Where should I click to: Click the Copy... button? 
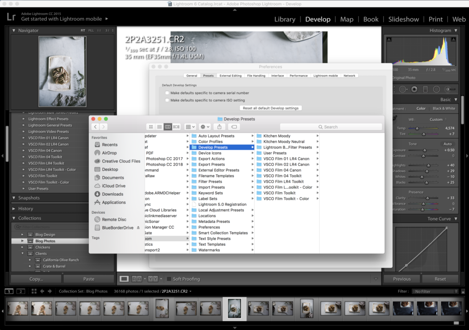pos(36,279)
